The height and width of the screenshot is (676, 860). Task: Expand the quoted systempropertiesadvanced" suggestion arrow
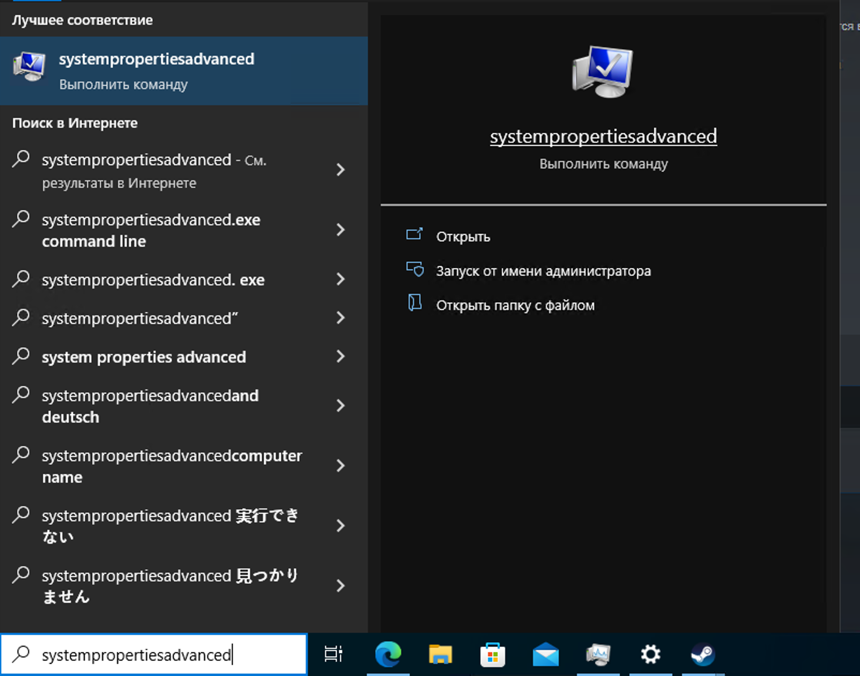coord(340,318)
